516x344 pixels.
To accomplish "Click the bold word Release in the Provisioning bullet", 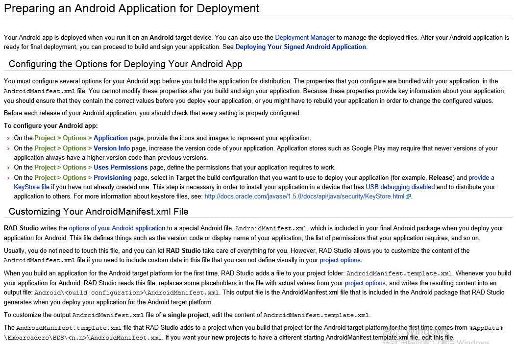I will click(x=441, y=178).
